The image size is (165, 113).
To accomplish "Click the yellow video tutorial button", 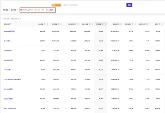I will click(x=56, y=5).
